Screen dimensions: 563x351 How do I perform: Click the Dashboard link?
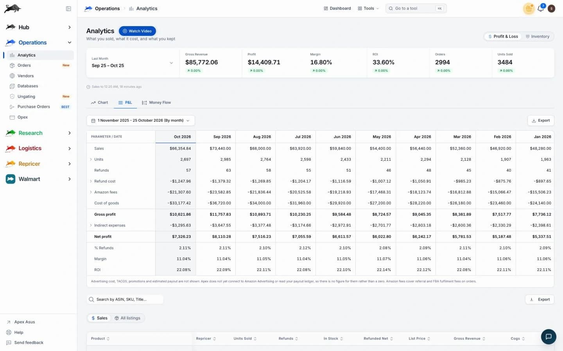[337, 9]
